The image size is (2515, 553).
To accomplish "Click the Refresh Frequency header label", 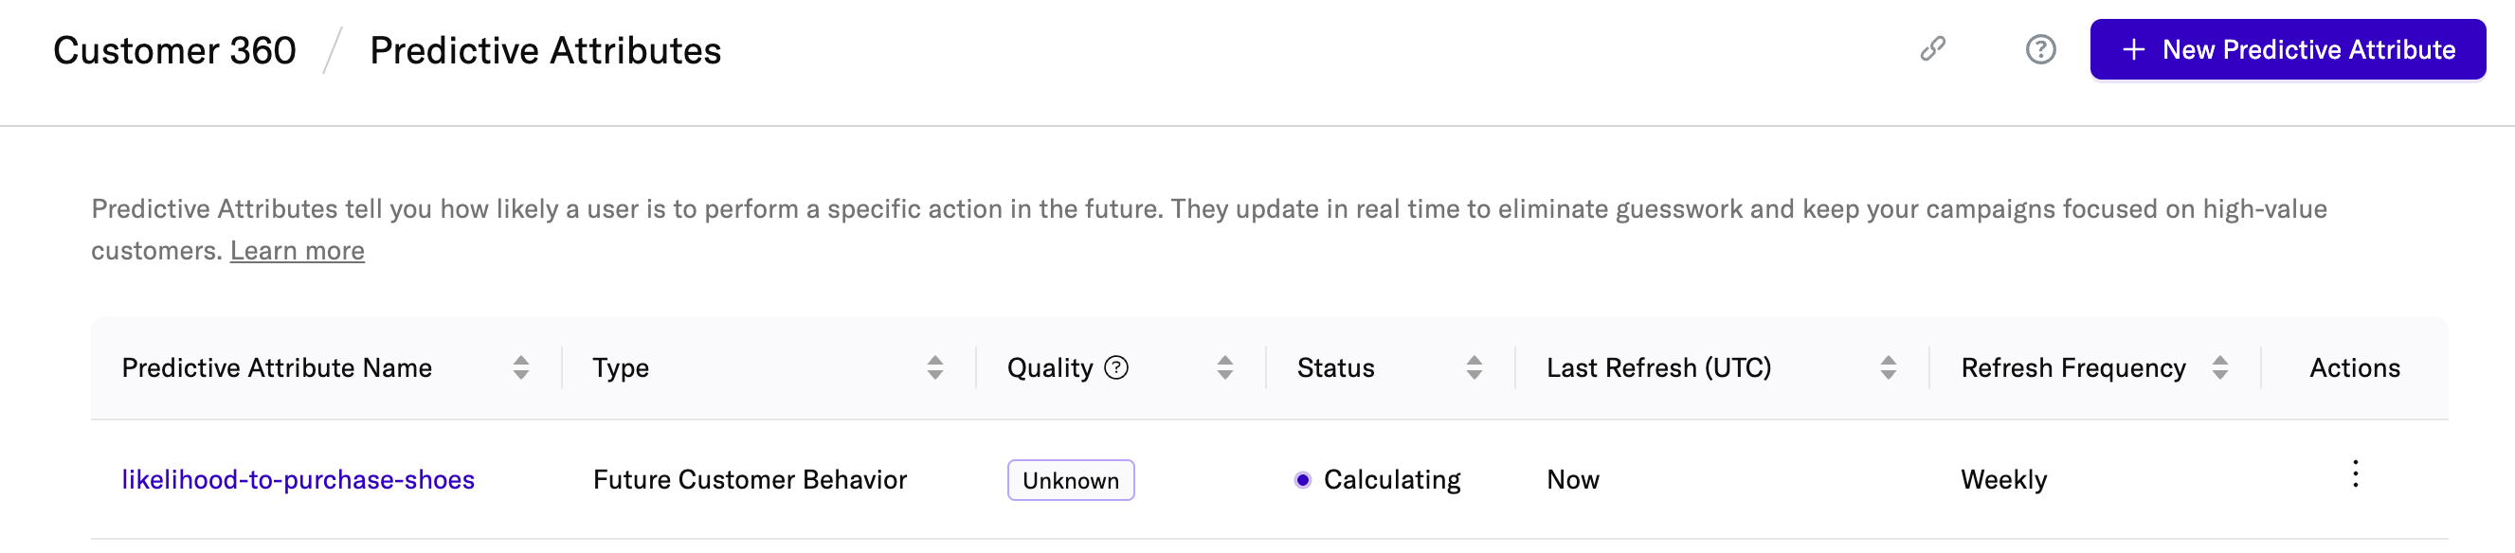I will (x=2072, y=367).
